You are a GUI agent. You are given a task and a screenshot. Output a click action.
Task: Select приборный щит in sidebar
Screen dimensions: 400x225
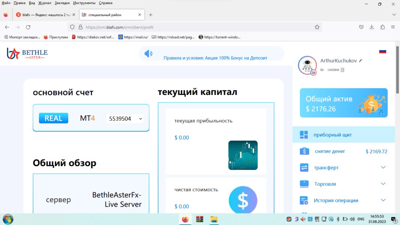click(333, 135)
